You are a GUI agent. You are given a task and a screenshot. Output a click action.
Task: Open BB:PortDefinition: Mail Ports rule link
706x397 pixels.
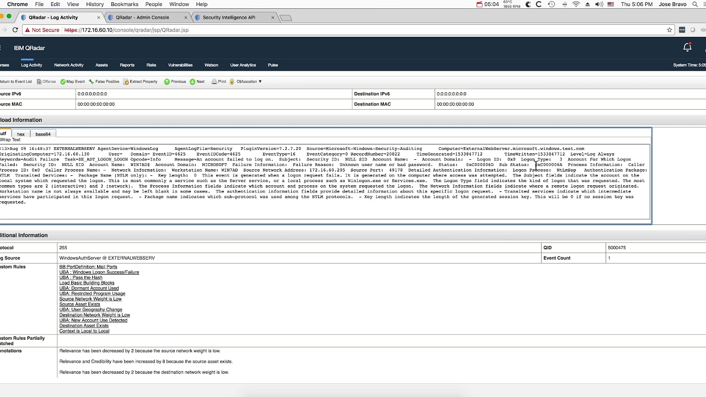click(88, 267)
